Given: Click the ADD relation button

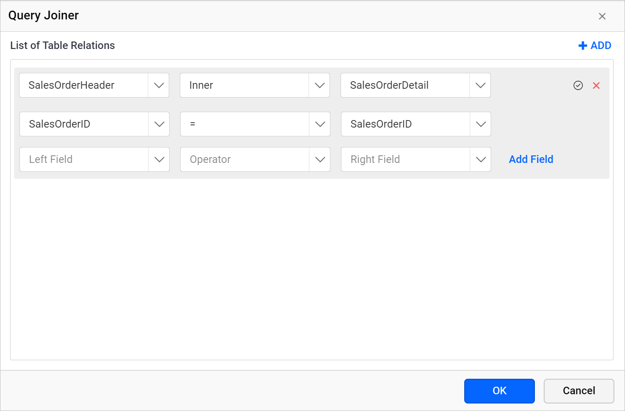Looking at the screenshot, I should click(595, 45).
